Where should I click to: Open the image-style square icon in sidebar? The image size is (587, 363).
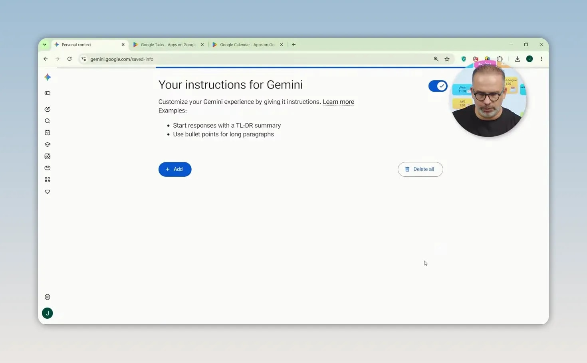point(48,156)
